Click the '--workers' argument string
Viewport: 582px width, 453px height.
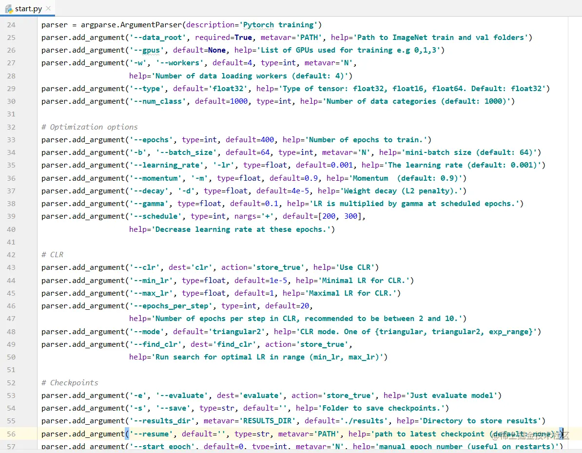coord(180,63)
